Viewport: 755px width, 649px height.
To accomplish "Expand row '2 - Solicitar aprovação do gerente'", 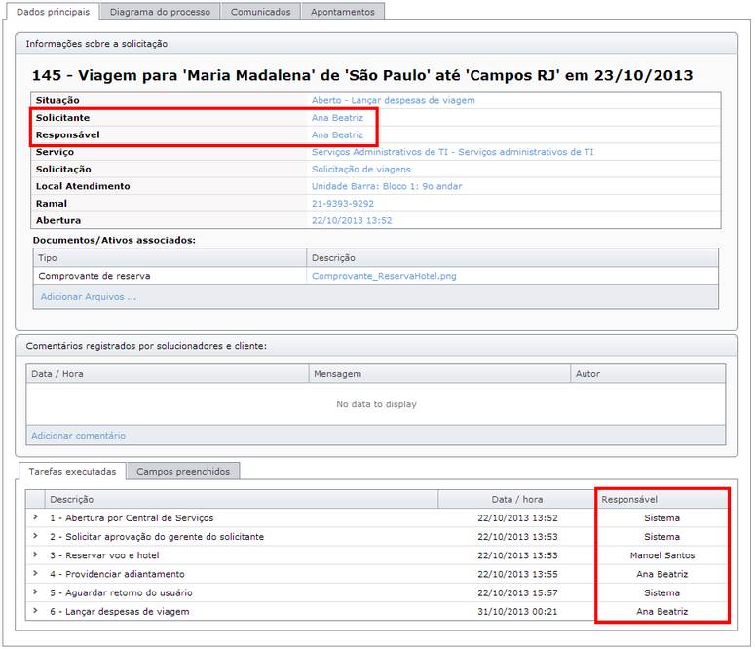I will (35, 536).
